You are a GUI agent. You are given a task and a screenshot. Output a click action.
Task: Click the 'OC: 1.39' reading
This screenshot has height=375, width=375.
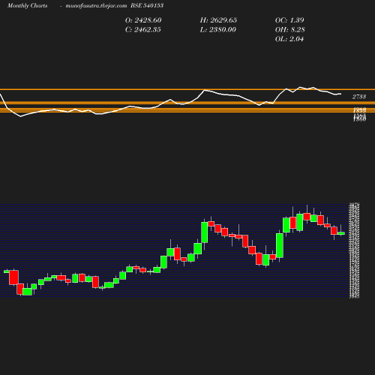pyautogui.click(x=289, y=20)
